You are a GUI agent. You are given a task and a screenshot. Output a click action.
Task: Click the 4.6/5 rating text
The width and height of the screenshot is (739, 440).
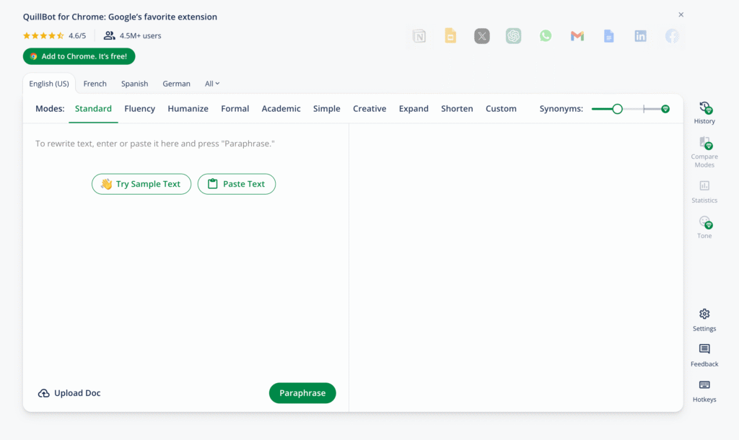point(77,35)
